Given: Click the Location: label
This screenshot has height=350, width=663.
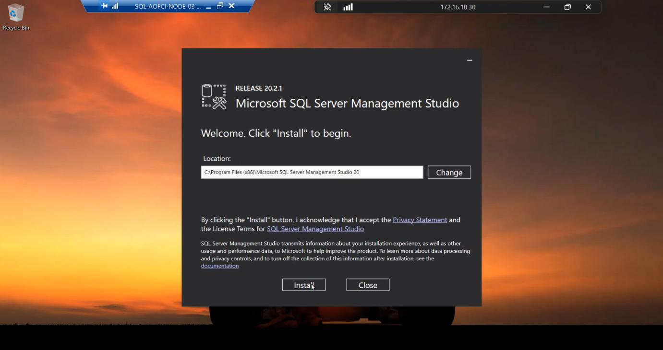Looking at the screenshot, I should 217,158.
